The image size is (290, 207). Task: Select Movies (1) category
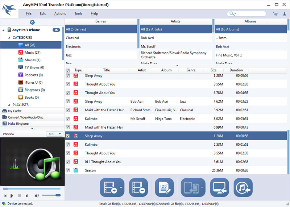[x=32, y=60]
